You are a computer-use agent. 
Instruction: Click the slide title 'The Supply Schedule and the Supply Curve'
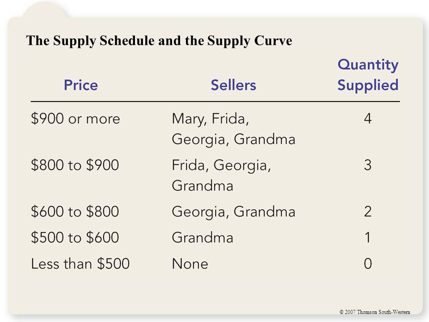click(x=159, y=41)
